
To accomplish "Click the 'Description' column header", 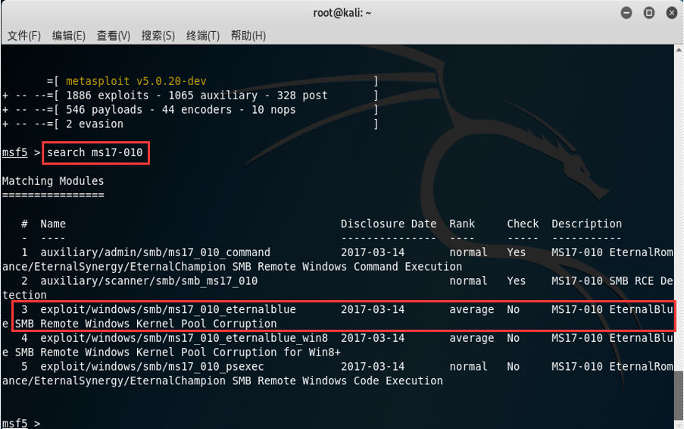I will (586, 224).
